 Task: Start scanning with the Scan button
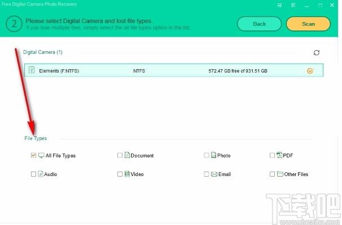tap(308, 24)
